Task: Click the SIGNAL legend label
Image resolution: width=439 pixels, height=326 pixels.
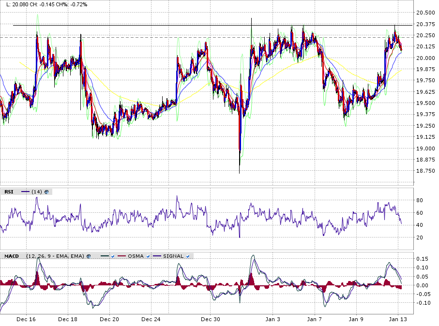Action: click(173, 256)
